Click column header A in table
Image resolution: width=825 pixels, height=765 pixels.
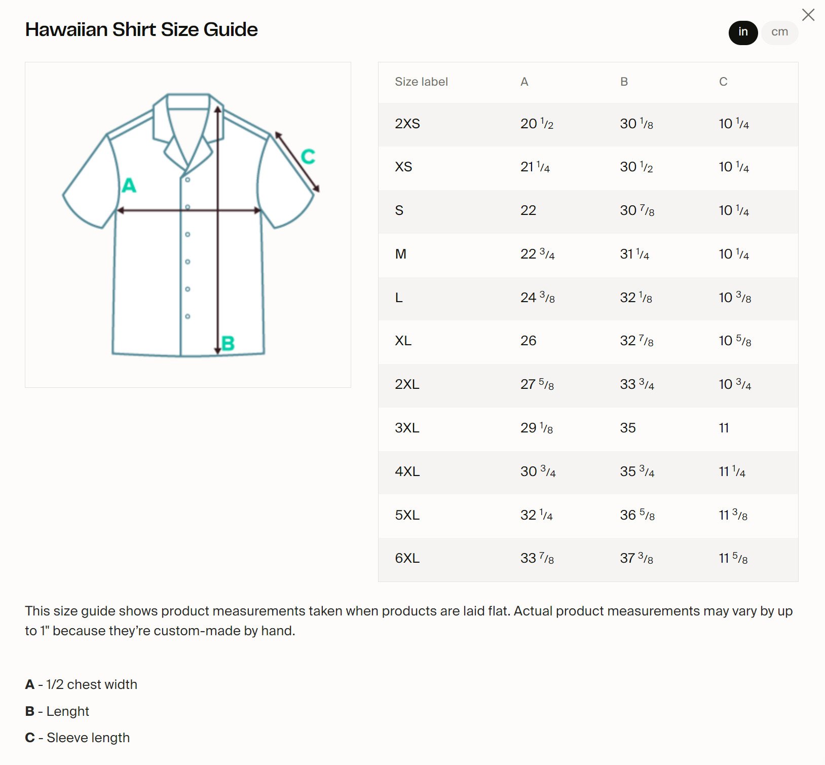524,82
